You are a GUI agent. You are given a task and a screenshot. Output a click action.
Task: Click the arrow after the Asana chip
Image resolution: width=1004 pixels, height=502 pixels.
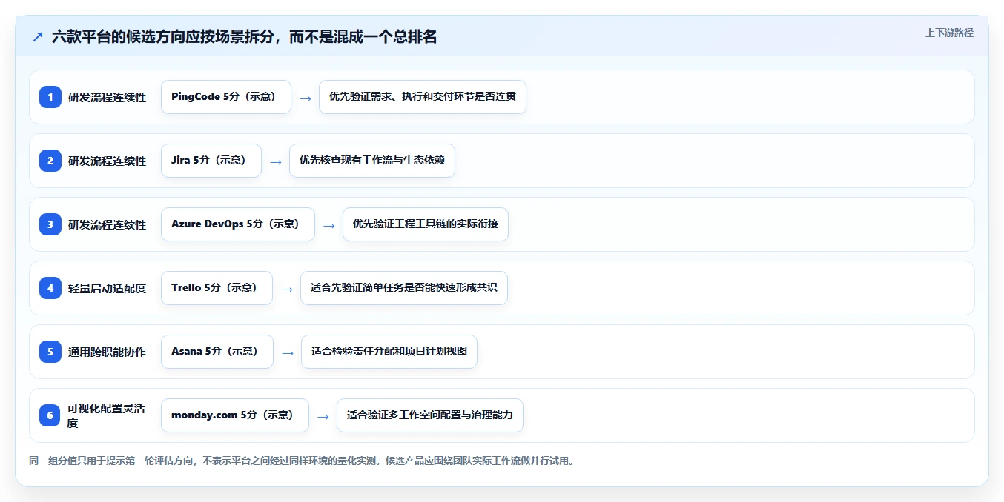coord(288,352)
